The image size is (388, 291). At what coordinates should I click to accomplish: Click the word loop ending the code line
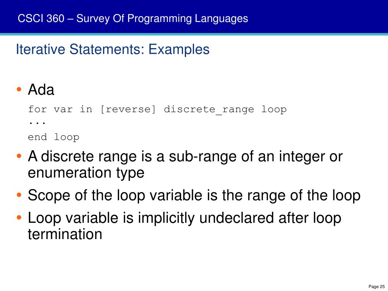pos(274,110)
